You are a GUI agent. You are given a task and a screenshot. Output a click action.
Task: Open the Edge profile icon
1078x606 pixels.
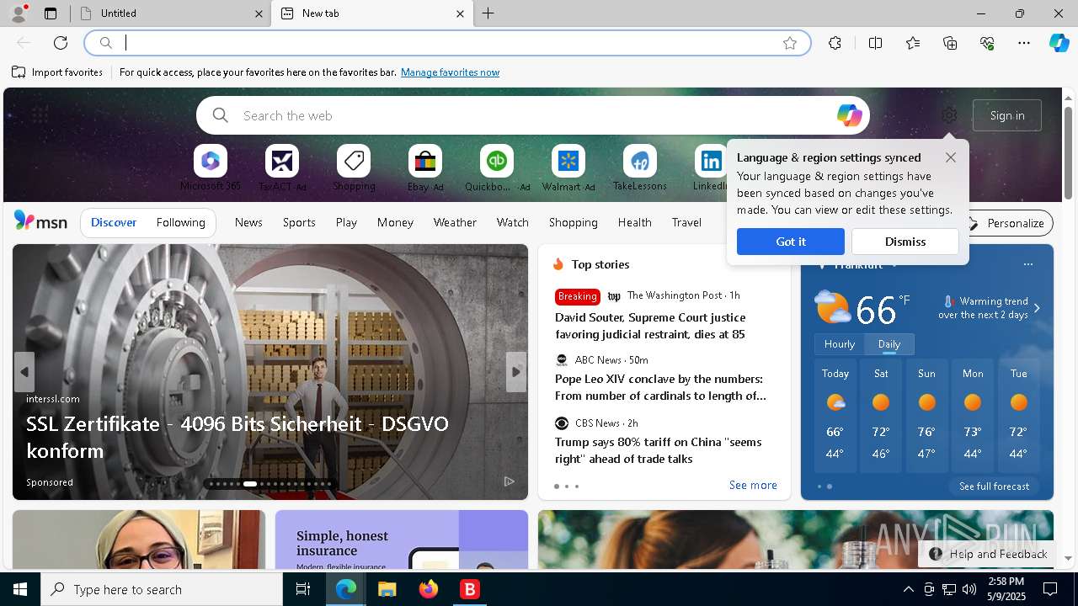pyautogui.click(x=19, y=13)
